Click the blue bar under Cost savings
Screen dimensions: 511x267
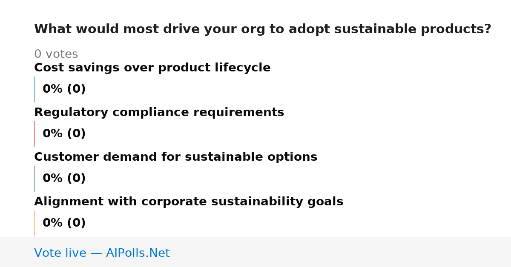[x=34, y=89]
